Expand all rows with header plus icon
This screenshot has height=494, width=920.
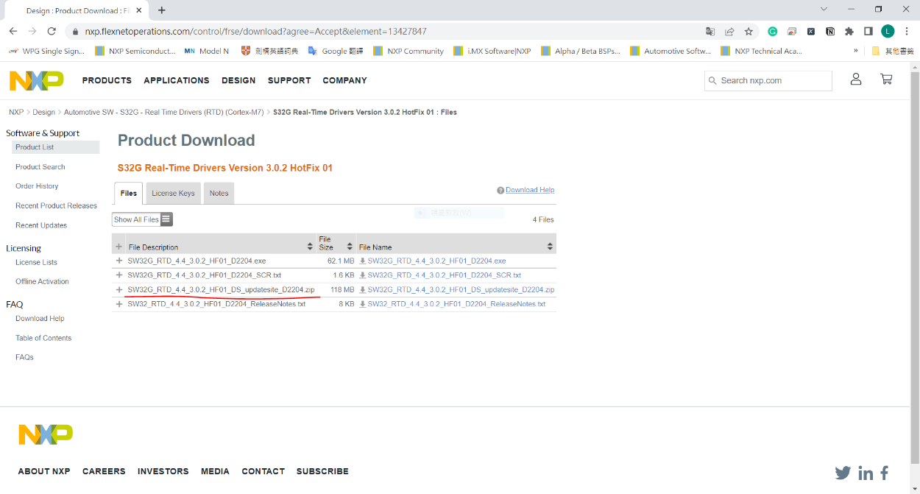pyautogui.click(x=119, y=247)
